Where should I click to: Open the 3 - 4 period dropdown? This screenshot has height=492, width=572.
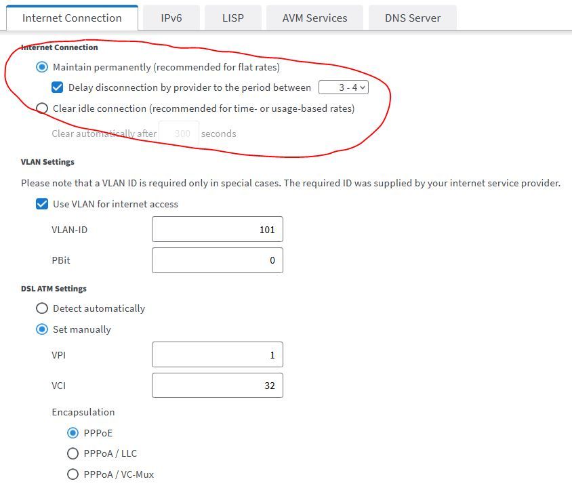click(344, 87)
